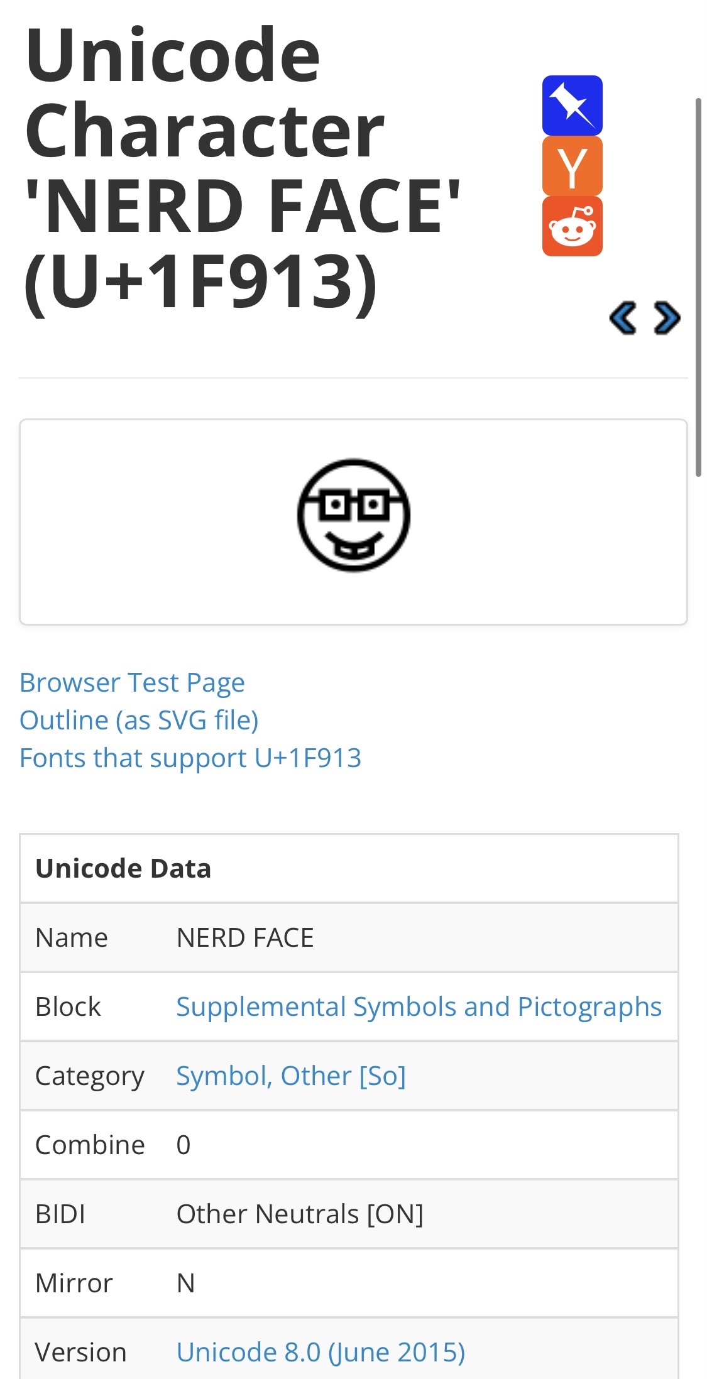Open Unicode 8.0 (June 2015) version link
Viewport: 707px width, 1379px height.
(x=321, y=1352)
